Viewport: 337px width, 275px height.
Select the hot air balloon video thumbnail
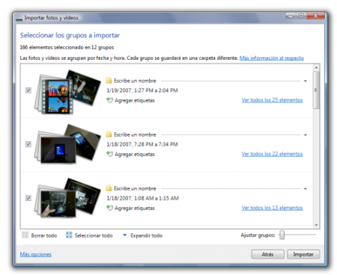(57, 96)
